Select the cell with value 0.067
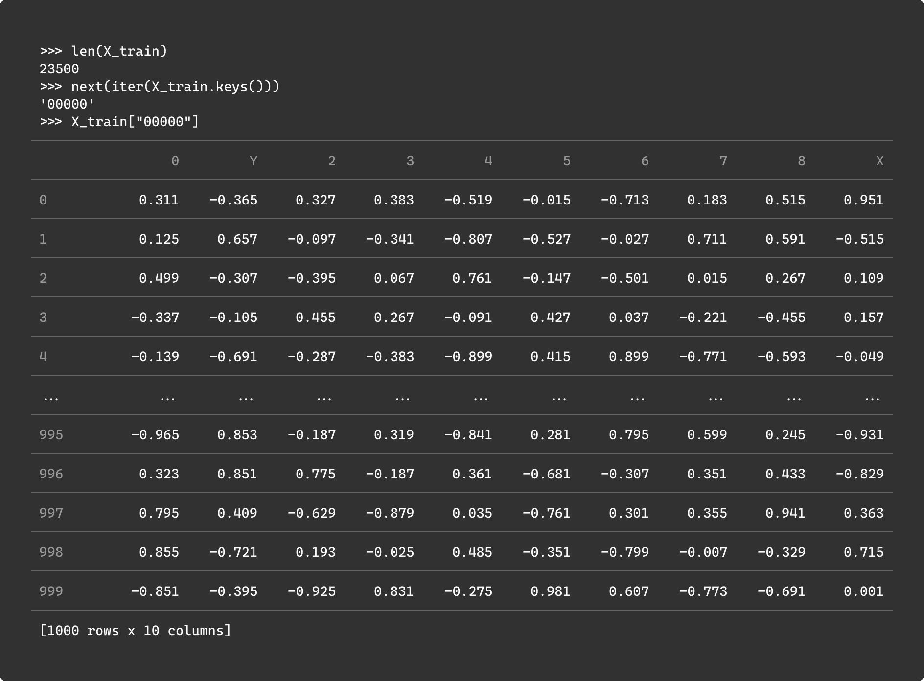Image resolution: width=924 pixels, height=681 pixels. (x=393, y=278)
